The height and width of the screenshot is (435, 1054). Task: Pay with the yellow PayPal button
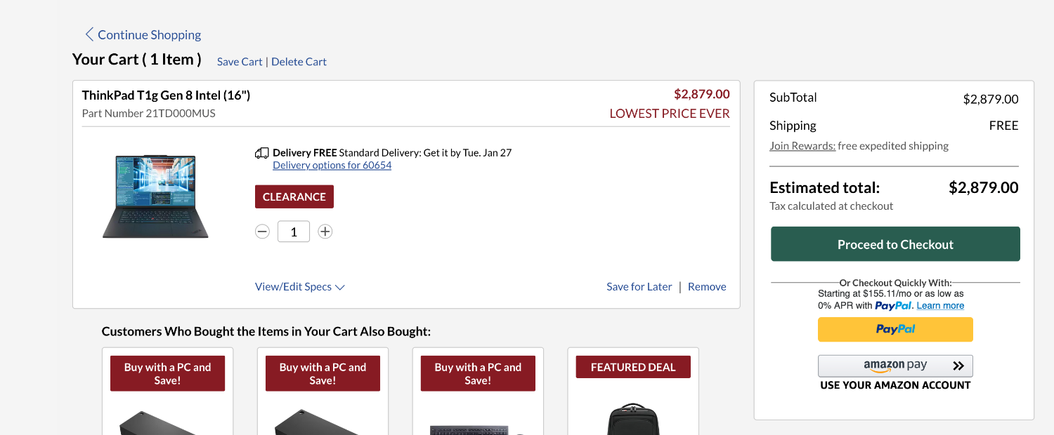tap(895, 329)
